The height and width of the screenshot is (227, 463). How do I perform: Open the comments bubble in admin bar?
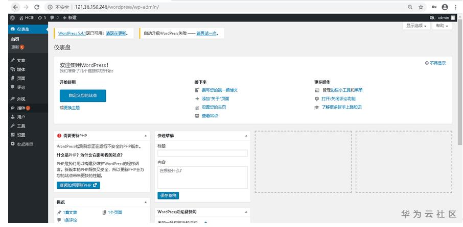tap(54, 18)
